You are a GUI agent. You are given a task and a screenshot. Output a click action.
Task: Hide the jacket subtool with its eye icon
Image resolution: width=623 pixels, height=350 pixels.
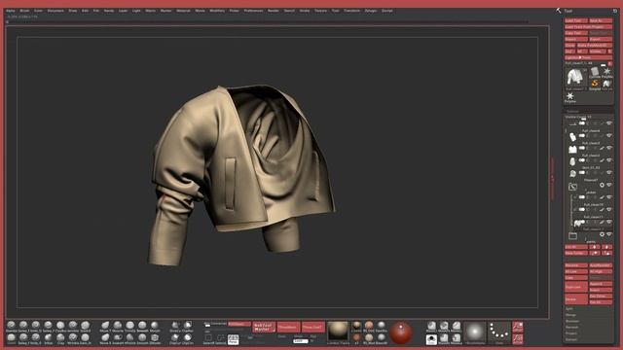click(x=609, y=196)
